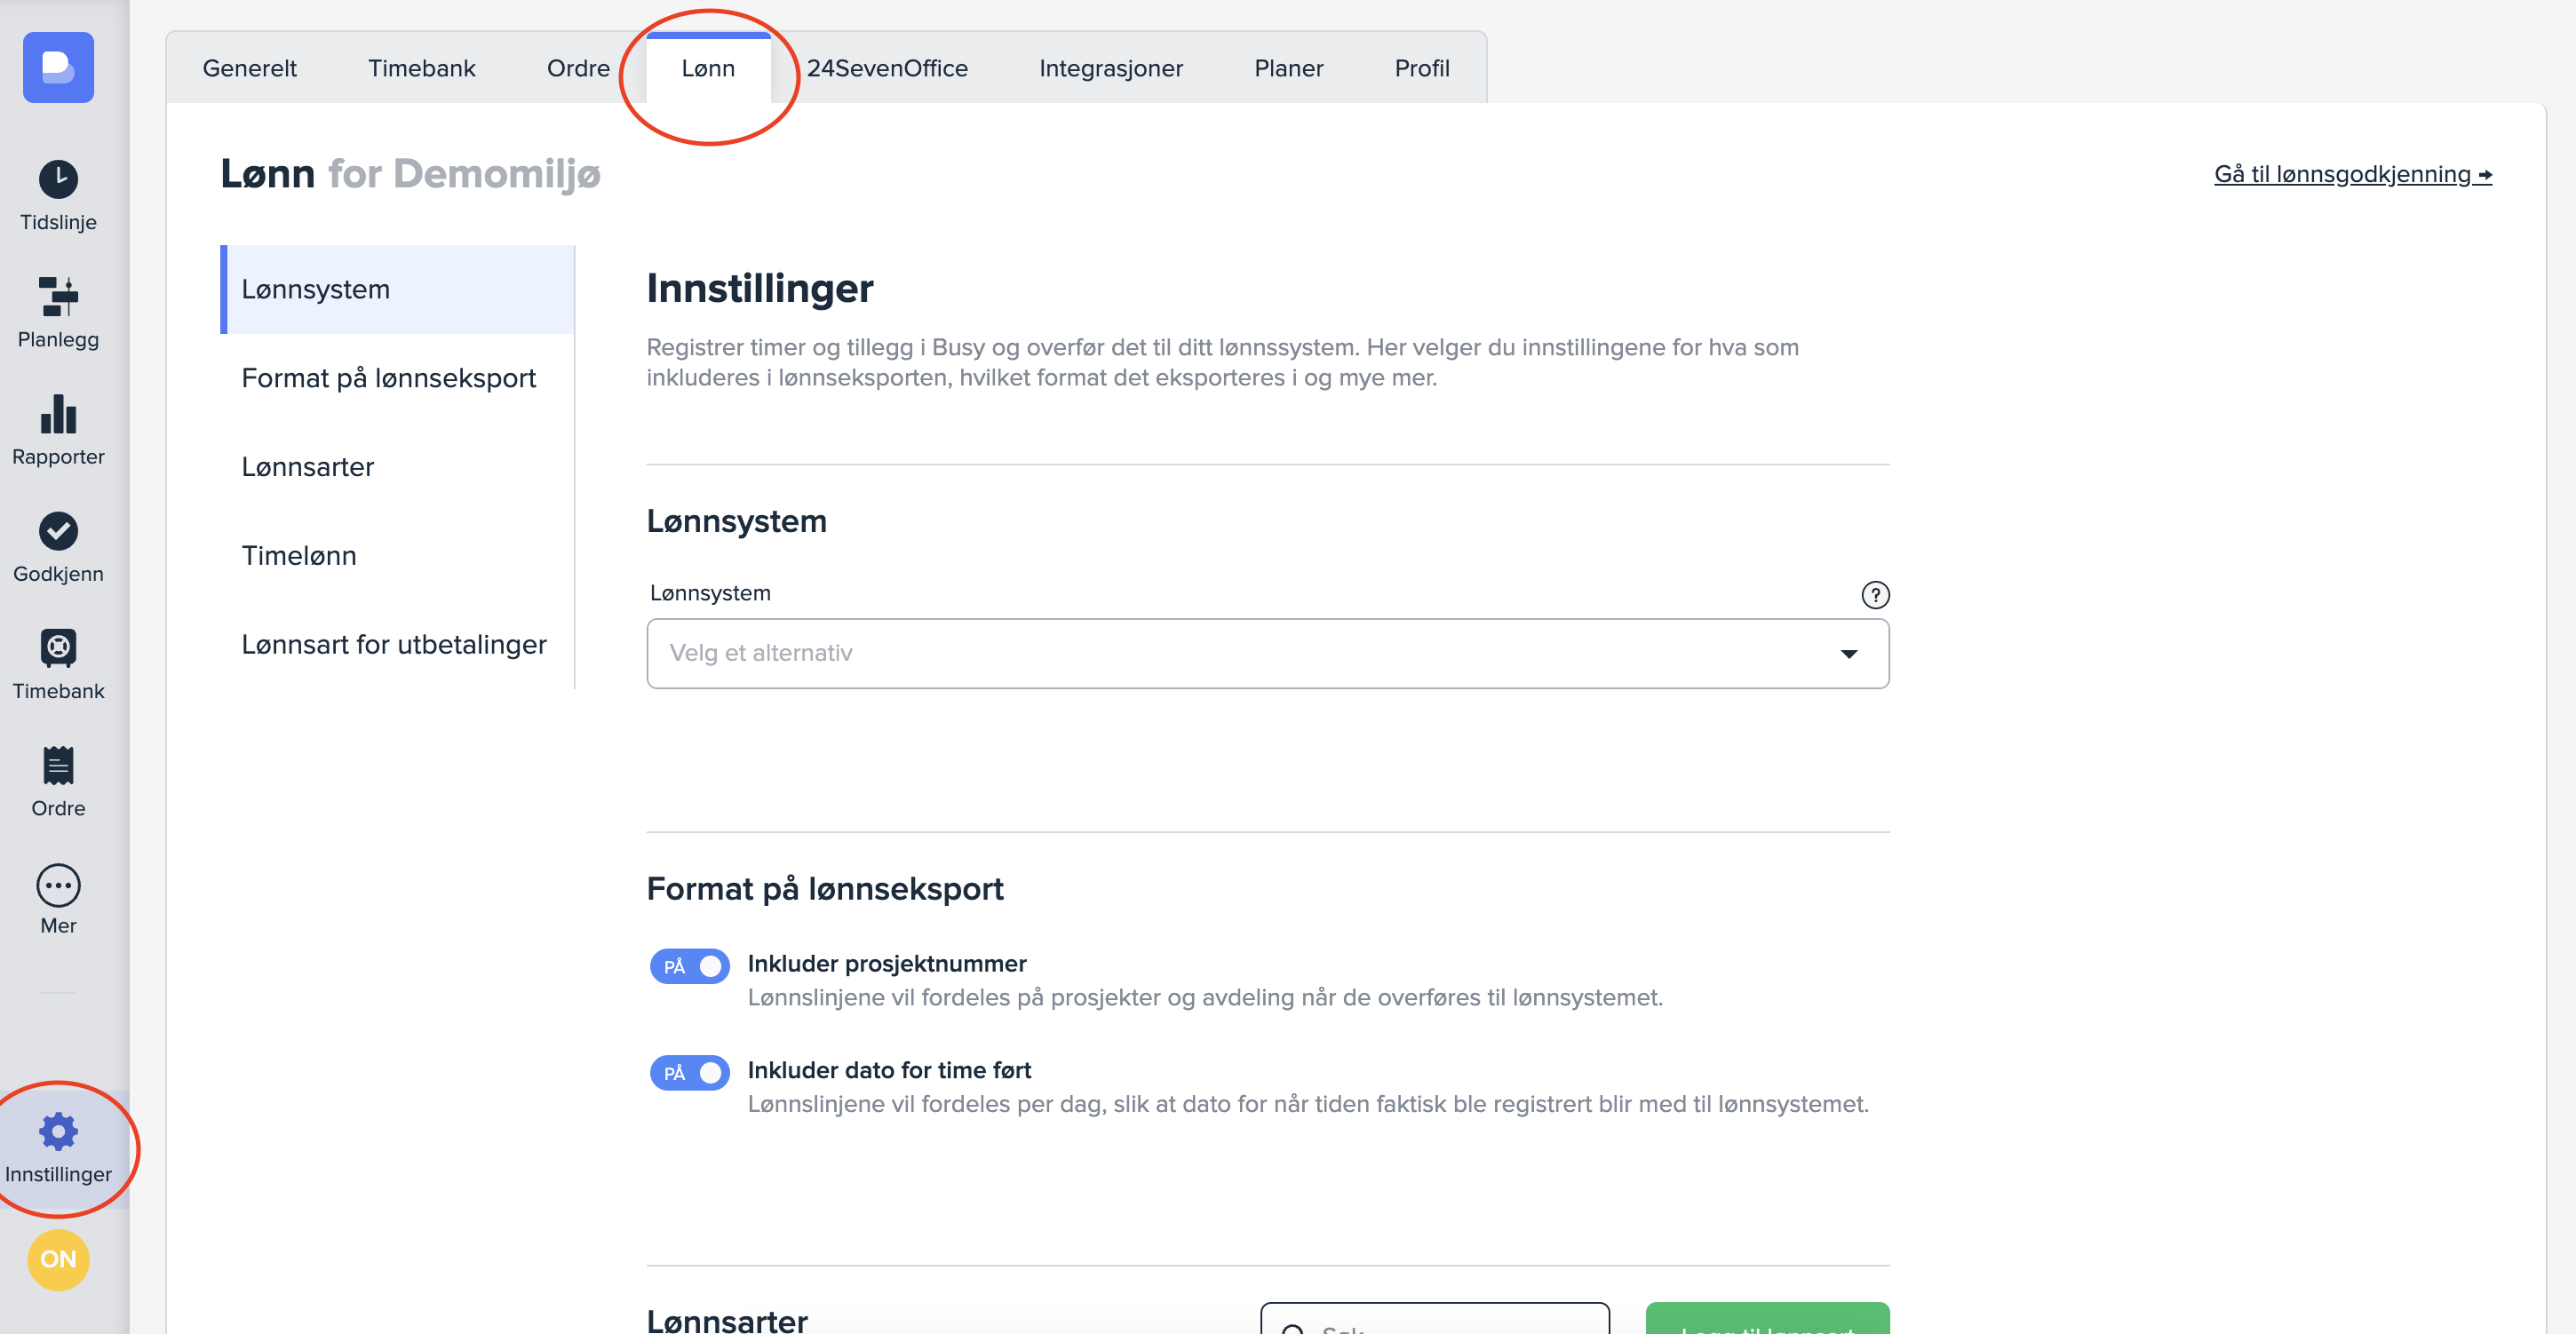Open the Ordre receipt icon in sidebar

tap(58, 766)
